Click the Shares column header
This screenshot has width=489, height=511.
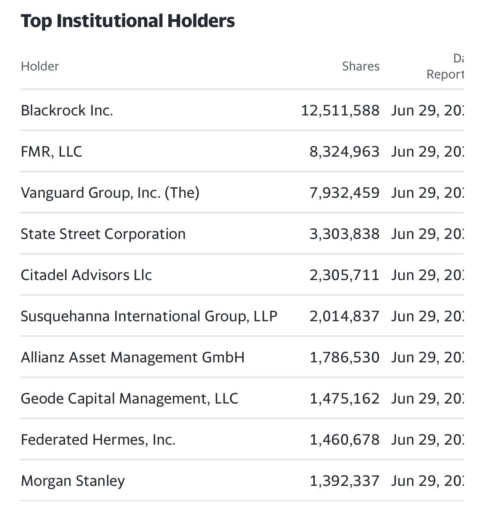(361, 66)
